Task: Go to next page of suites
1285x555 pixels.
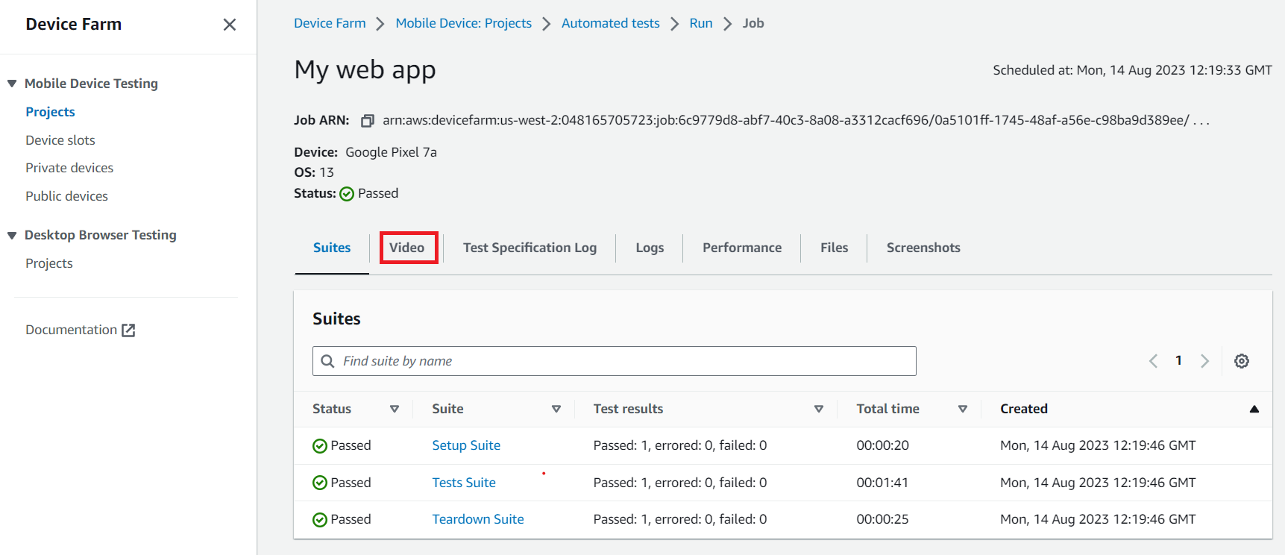Action: click(x=1204, y=361)
